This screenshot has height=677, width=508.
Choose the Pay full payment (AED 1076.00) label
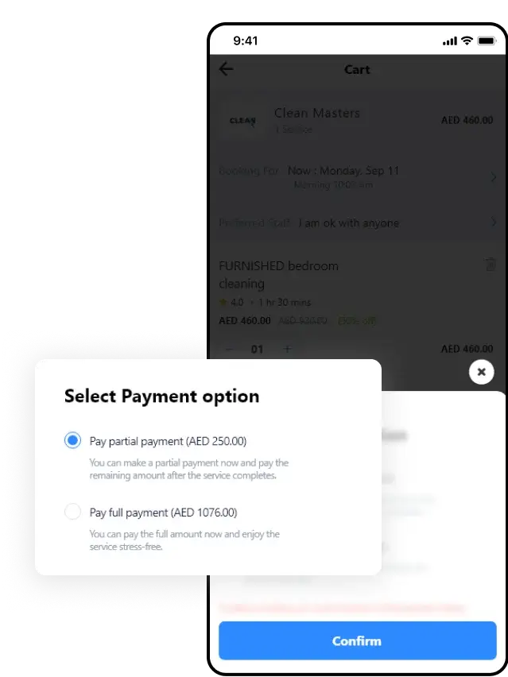click(163, 513)
